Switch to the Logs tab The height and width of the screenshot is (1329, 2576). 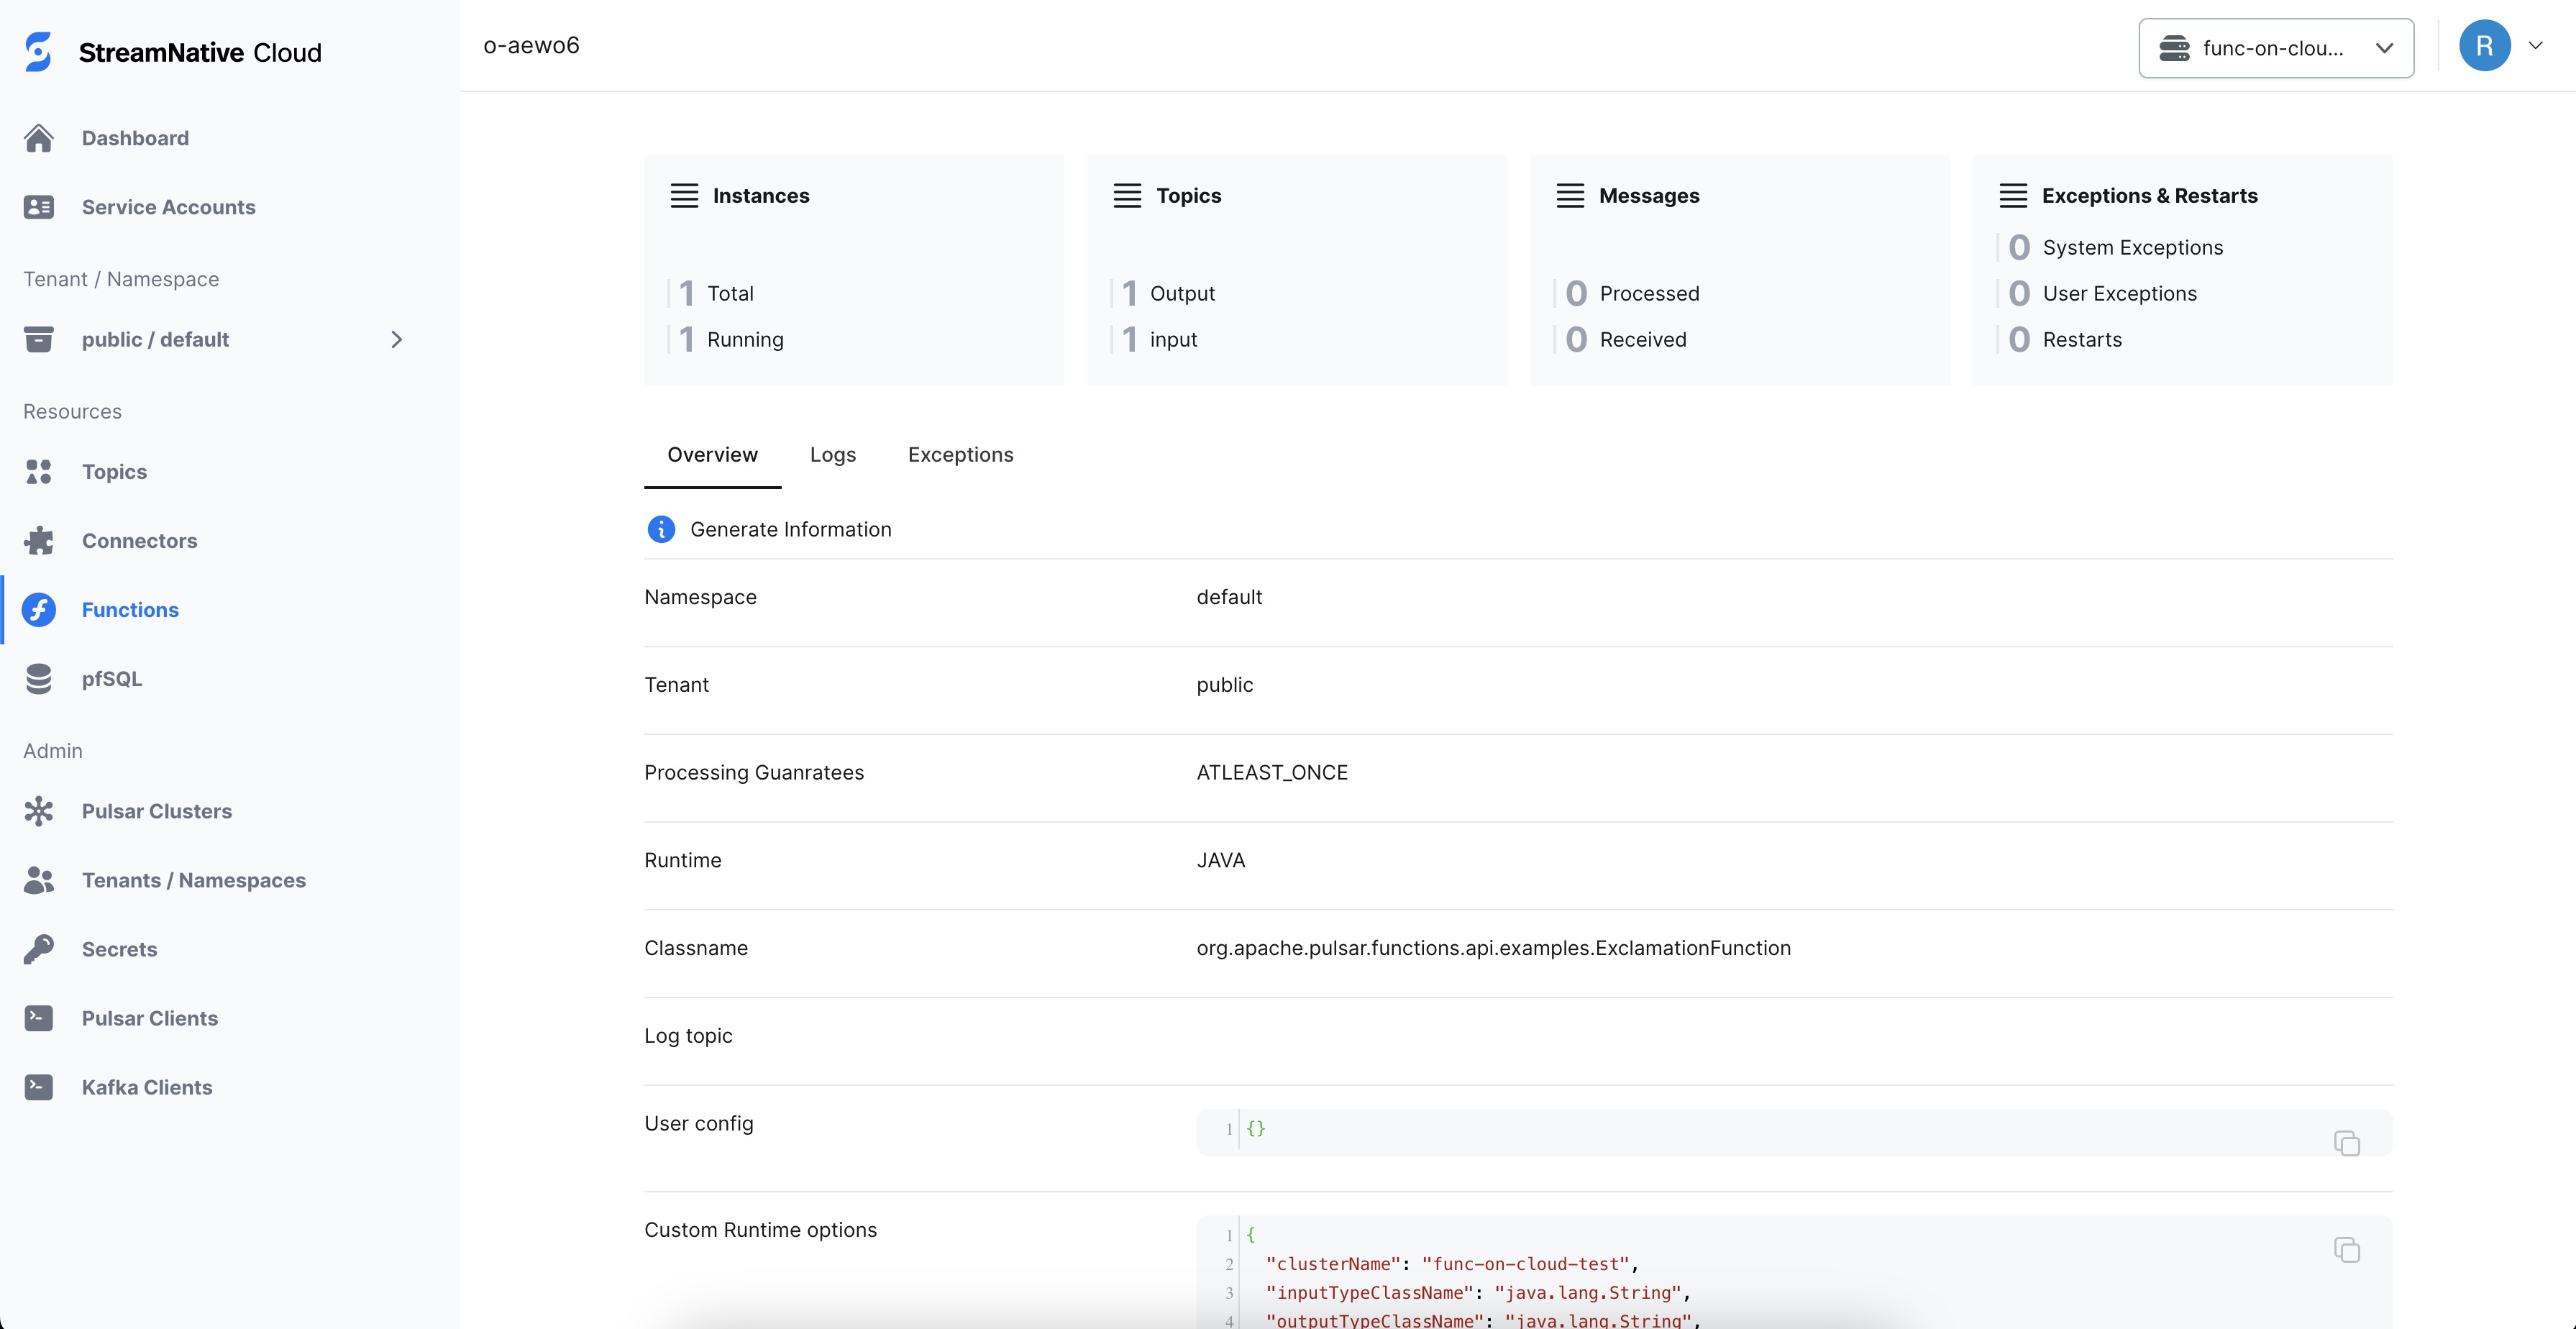point(833,454)
